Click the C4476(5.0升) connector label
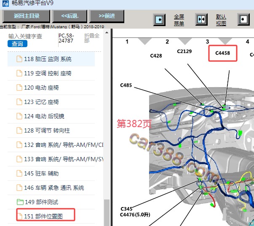 tap(135, 215)
